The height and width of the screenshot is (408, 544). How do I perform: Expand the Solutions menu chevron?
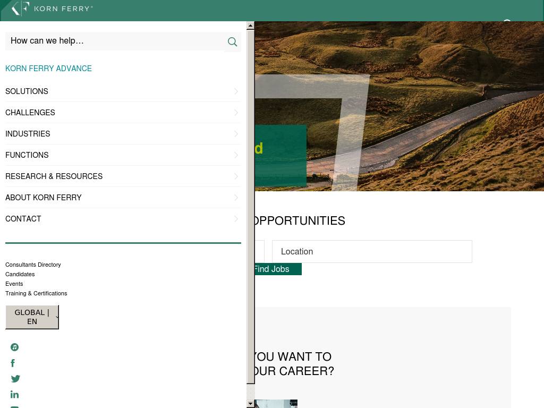pos(236,91)
